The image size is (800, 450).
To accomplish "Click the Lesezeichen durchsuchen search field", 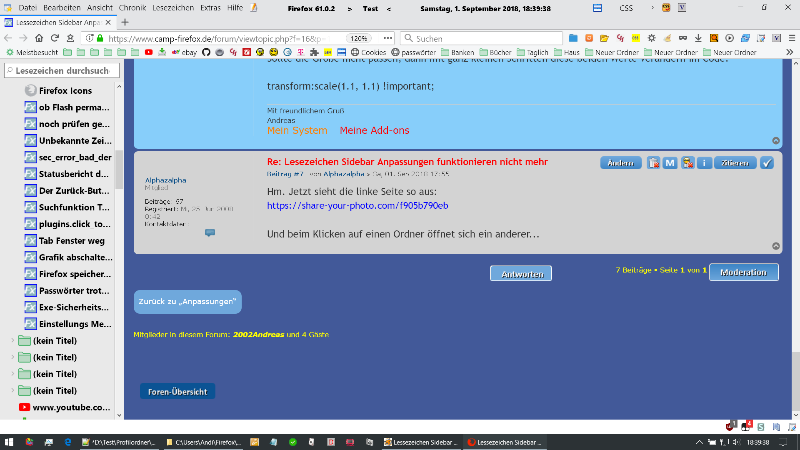I will tap(62, 70).
